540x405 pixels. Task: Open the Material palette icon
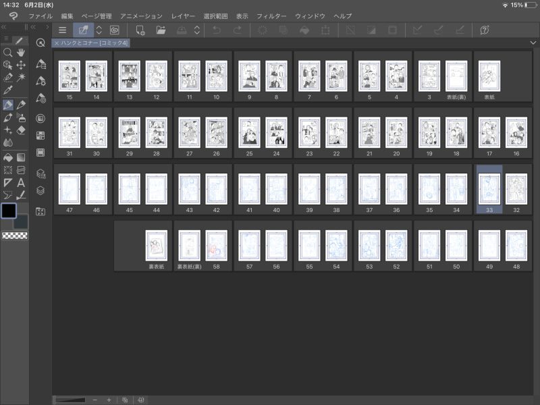(x=40, y=212)
